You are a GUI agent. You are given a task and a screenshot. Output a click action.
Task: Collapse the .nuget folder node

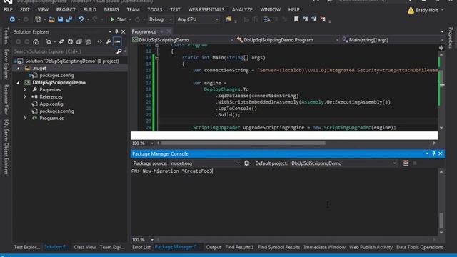coord(18,69)
